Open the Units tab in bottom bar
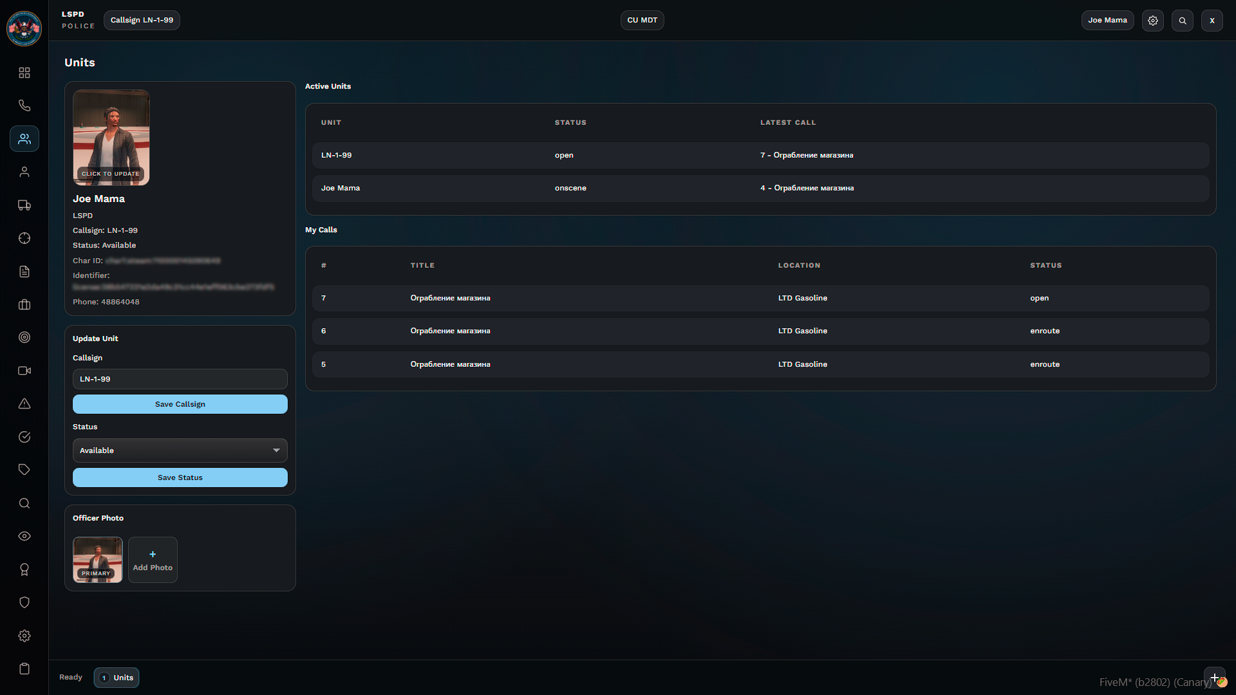The width and height of the screenshot is (1236, 695). coord(117,678)
